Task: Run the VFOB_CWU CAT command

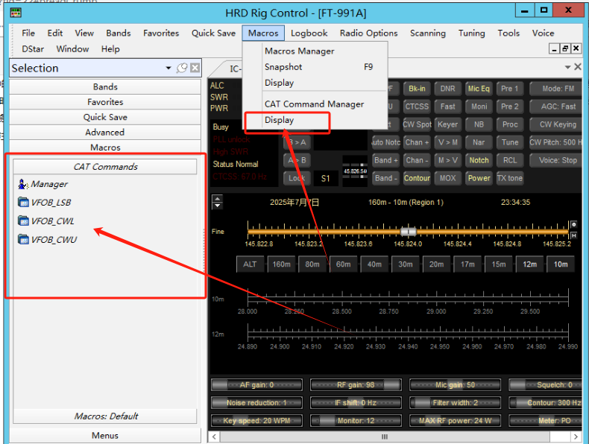Action: click(x=47, y=239)
